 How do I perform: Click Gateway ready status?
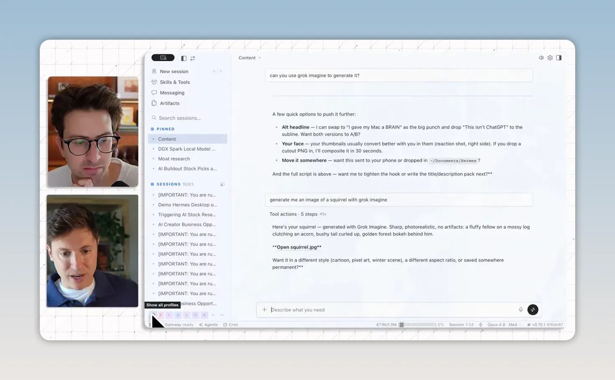(x=179, y=325)
